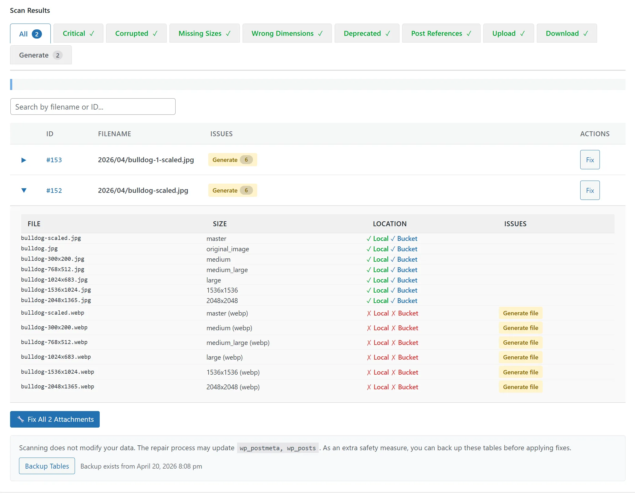Click Fix button for bulldog-1-scaled.jpg
Image resolution: width=635 pixels, height=494 pixels.
pyautogui.click(x=590, y=160)
